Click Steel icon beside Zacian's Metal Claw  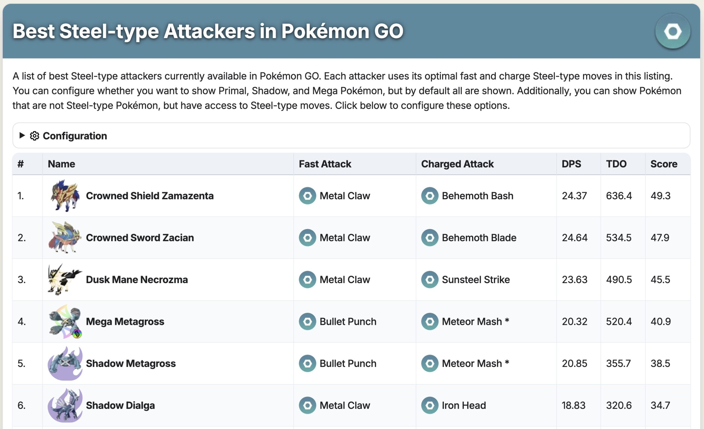click(307, 238)
